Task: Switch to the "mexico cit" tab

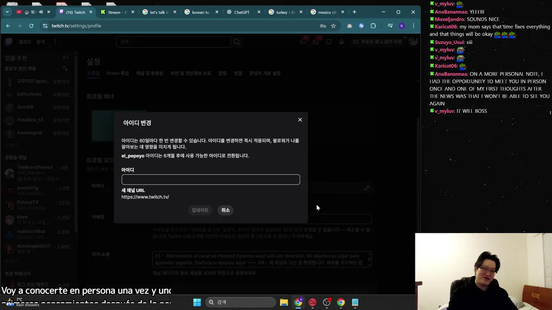Action: click(x=327, y=12)
